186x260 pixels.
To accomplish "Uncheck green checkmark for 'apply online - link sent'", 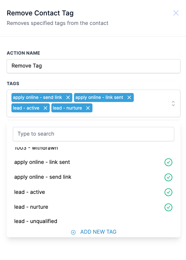I will pos(168,162).
